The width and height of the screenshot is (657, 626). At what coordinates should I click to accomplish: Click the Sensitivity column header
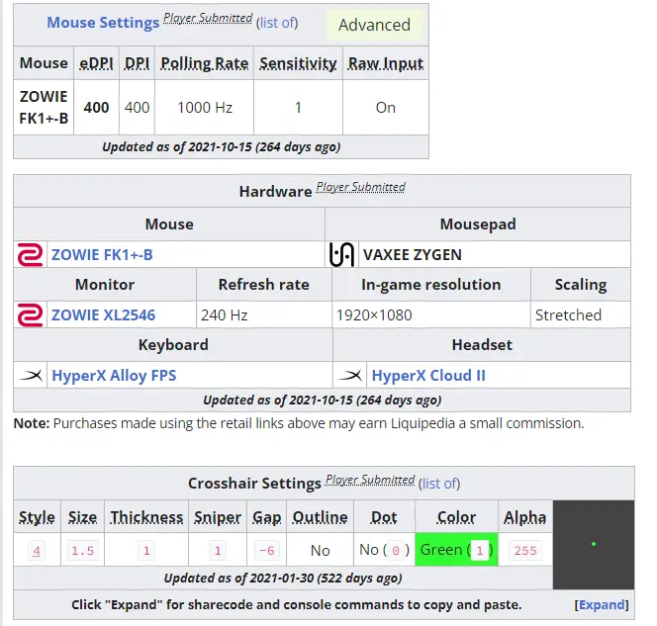[x=298, y=63]
